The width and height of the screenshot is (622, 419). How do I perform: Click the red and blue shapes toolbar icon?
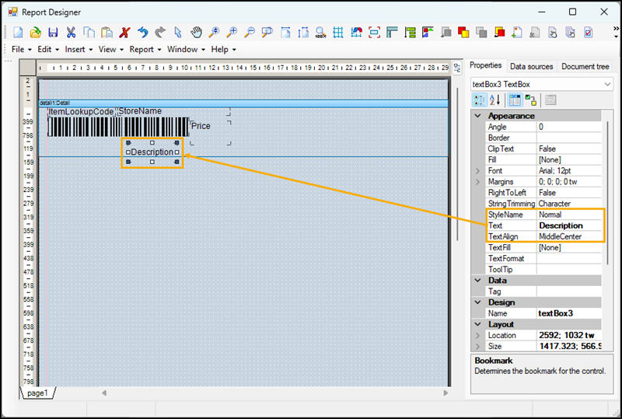[x=428, y=32]
